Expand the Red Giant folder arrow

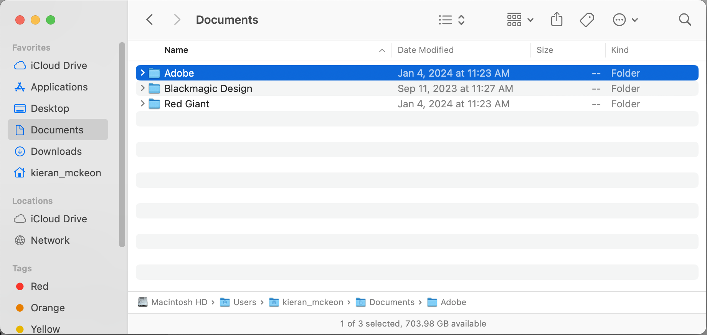click(x=142, y=103)
